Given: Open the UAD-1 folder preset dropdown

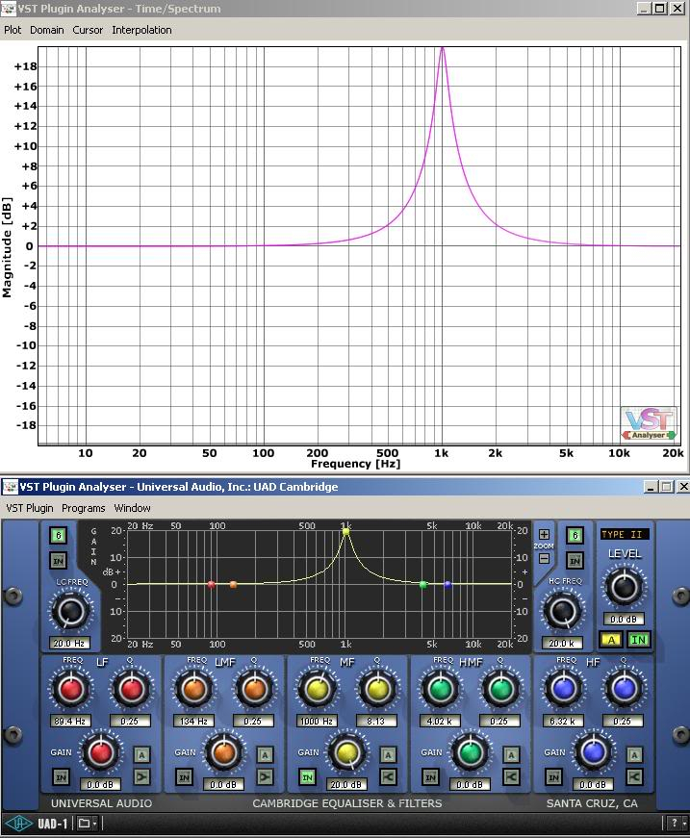Looking at the screenshot, I should coord(87,823).
